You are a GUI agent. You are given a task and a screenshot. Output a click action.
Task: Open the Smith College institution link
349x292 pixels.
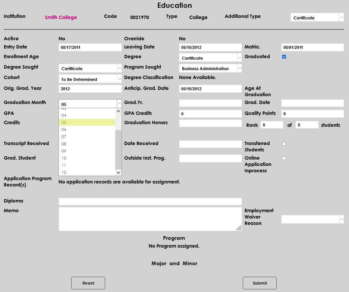click(61, 18)
